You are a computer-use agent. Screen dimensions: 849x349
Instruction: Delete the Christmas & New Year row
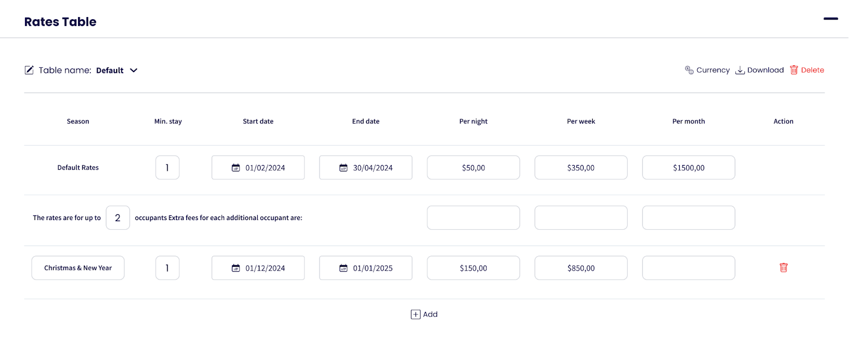click(783, 268)
